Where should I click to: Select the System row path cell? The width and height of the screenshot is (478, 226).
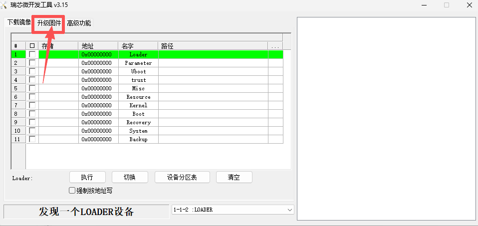pos(213,131)
